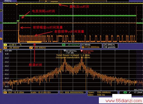Click channel 4 ground indicator on left edge
This screenshot has width=143, height=104.
point(1,23)
